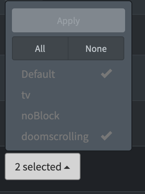Collapse the 2 selected dropdown
This screenshot has width=145, height=194.
(43, 166)
